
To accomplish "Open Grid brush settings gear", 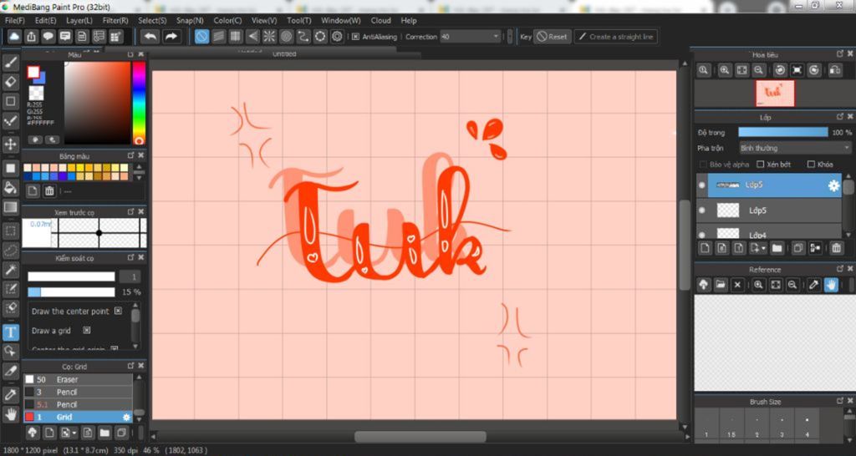I will (127, 418).
